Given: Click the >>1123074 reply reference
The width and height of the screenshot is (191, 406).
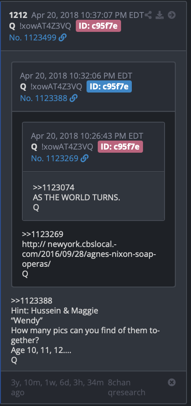Looking at the screenshot, I should (x=53, y=187).
